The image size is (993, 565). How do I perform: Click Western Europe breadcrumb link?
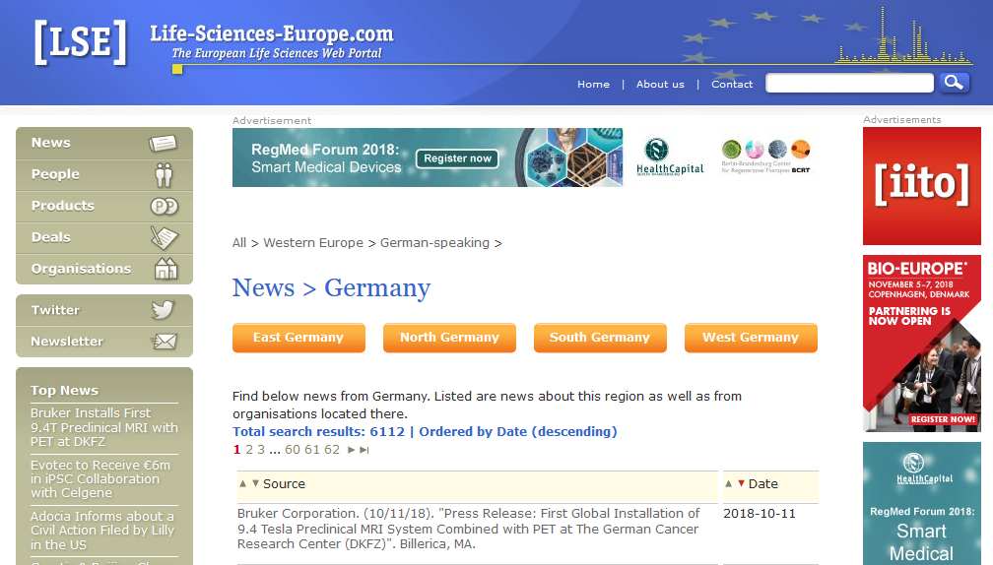[x=313, y=243]
